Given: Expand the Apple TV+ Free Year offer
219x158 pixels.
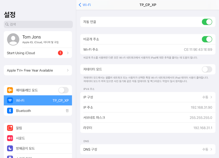Looking at the screenshot, I should pos(38,70).
